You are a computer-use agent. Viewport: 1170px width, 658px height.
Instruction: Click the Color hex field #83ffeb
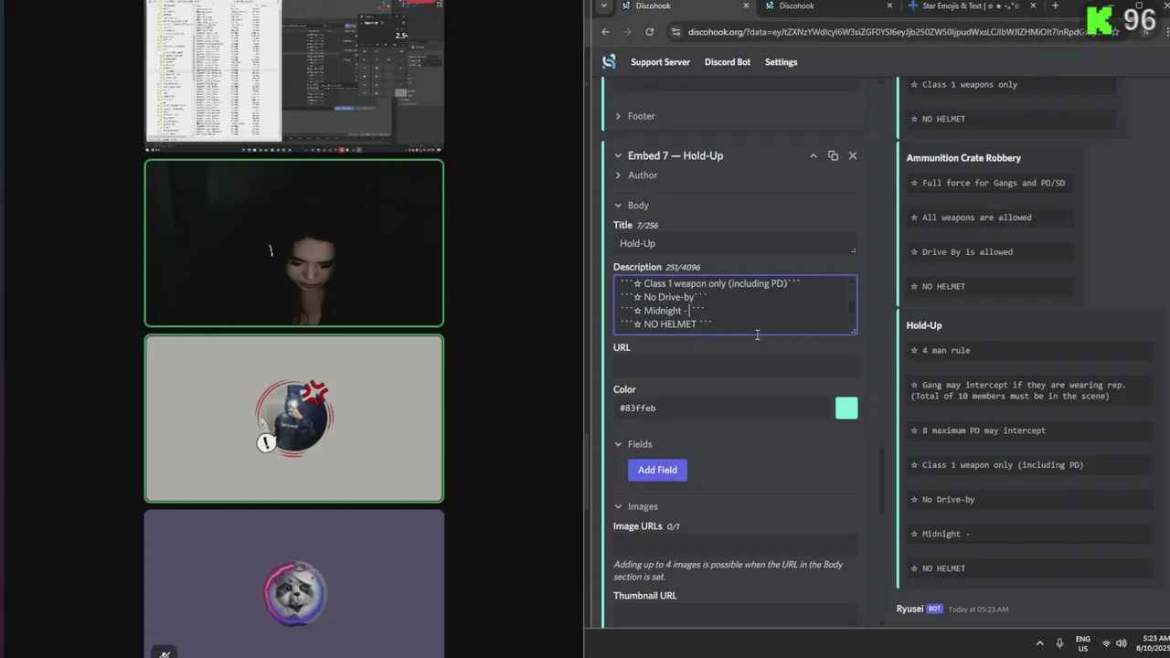pyautogui.click(x=720, y=409)
